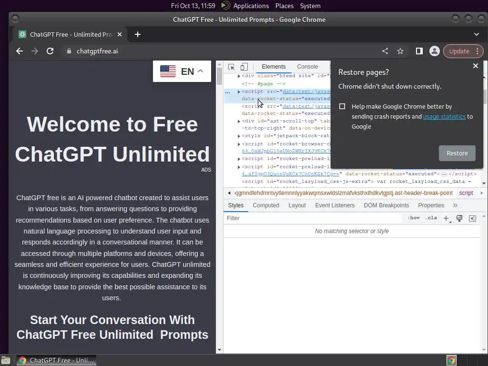
Task: Go back with the browser back arrow
Action: [19, 51]
